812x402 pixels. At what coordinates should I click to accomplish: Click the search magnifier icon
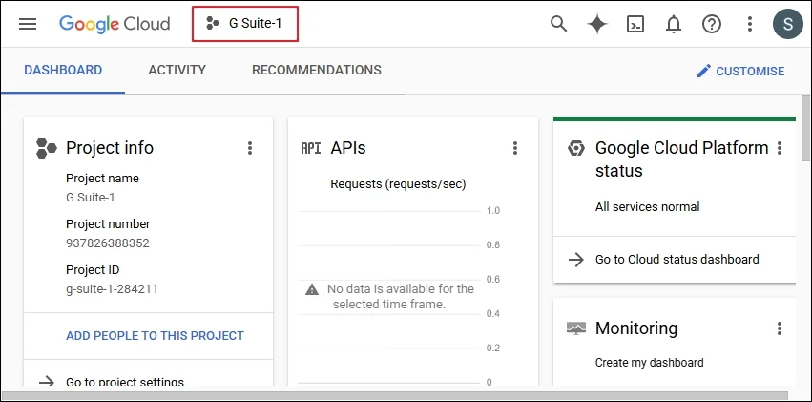(x=558, y=24)
